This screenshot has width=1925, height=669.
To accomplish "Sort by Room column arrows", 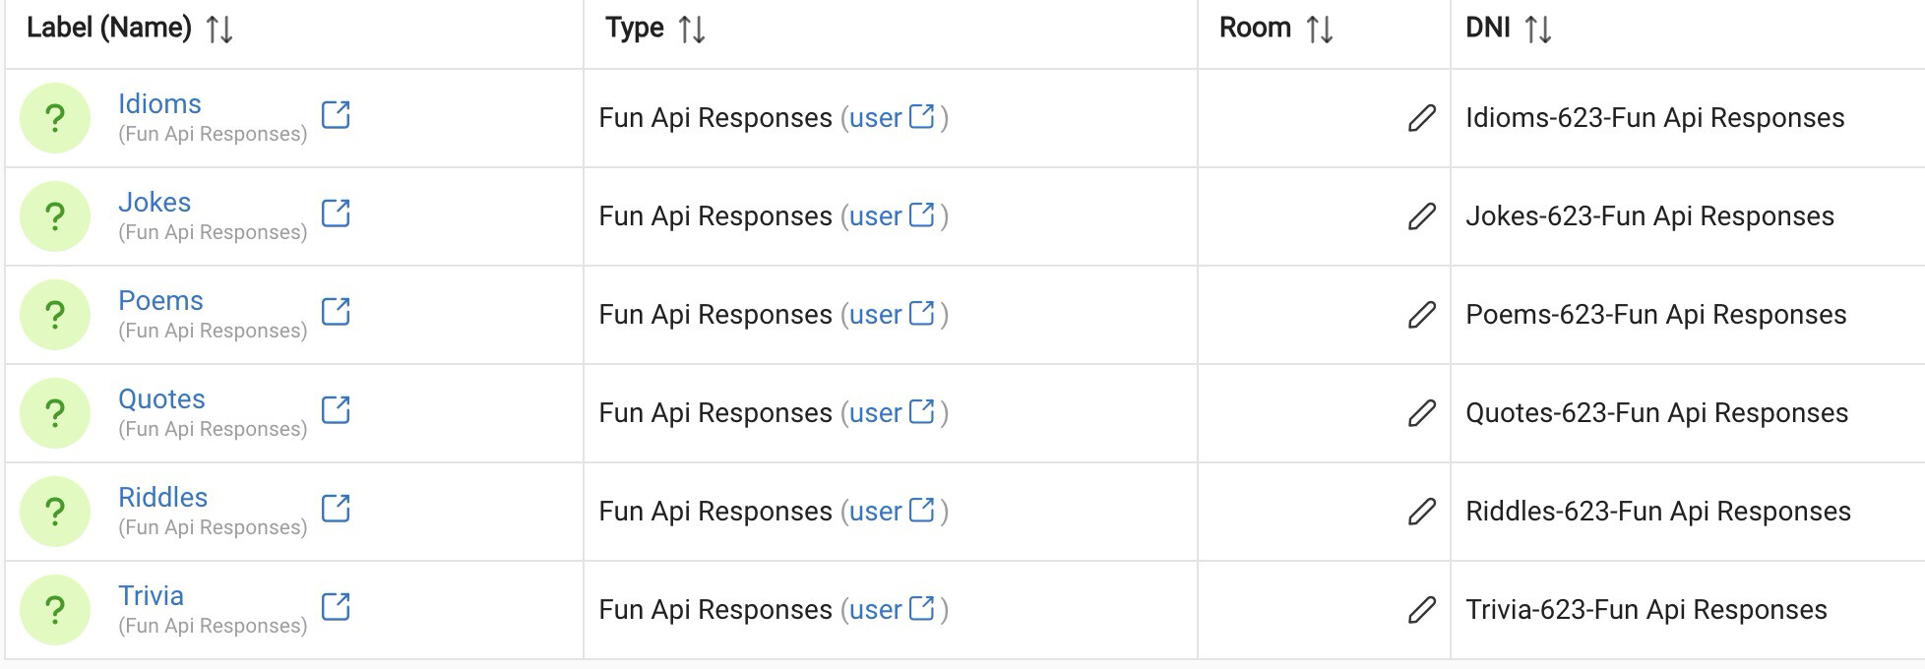I will (1320, 30).
